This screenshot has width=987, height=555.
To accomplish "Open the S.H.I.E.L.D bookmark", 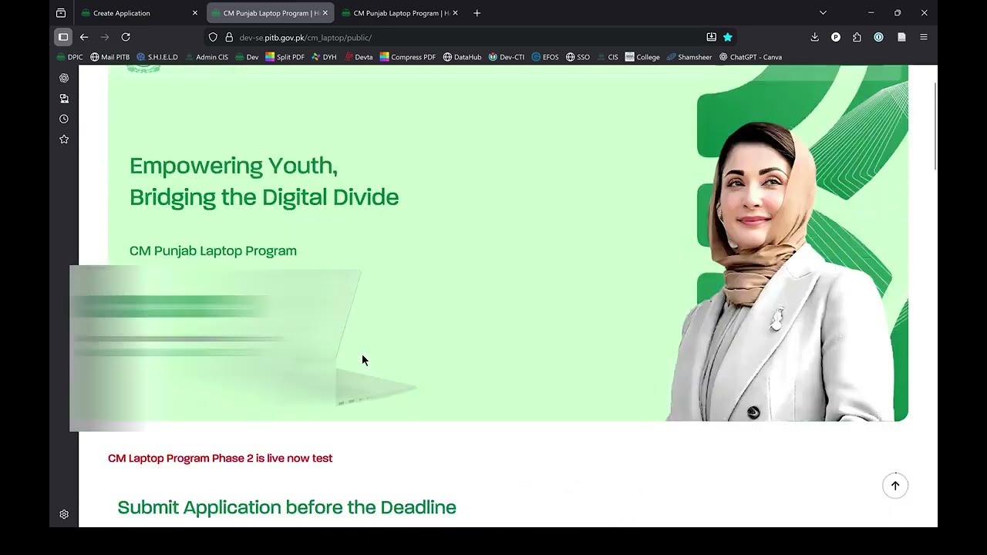I will coord(157,57).
